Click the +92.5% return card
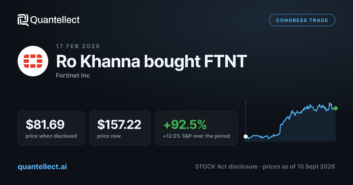 click(196, 128)
